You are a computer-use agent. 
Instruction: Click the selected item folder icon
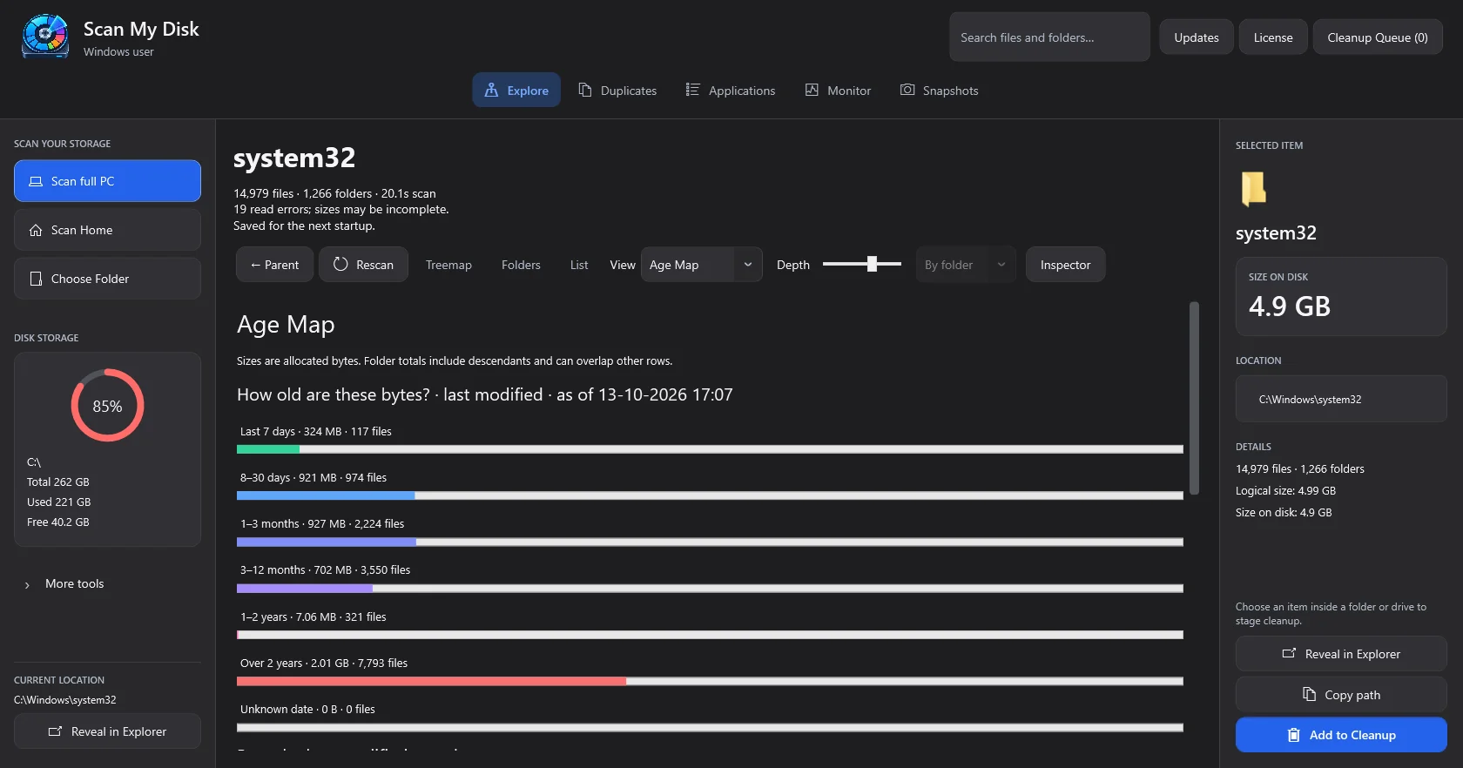point(1254,188)
